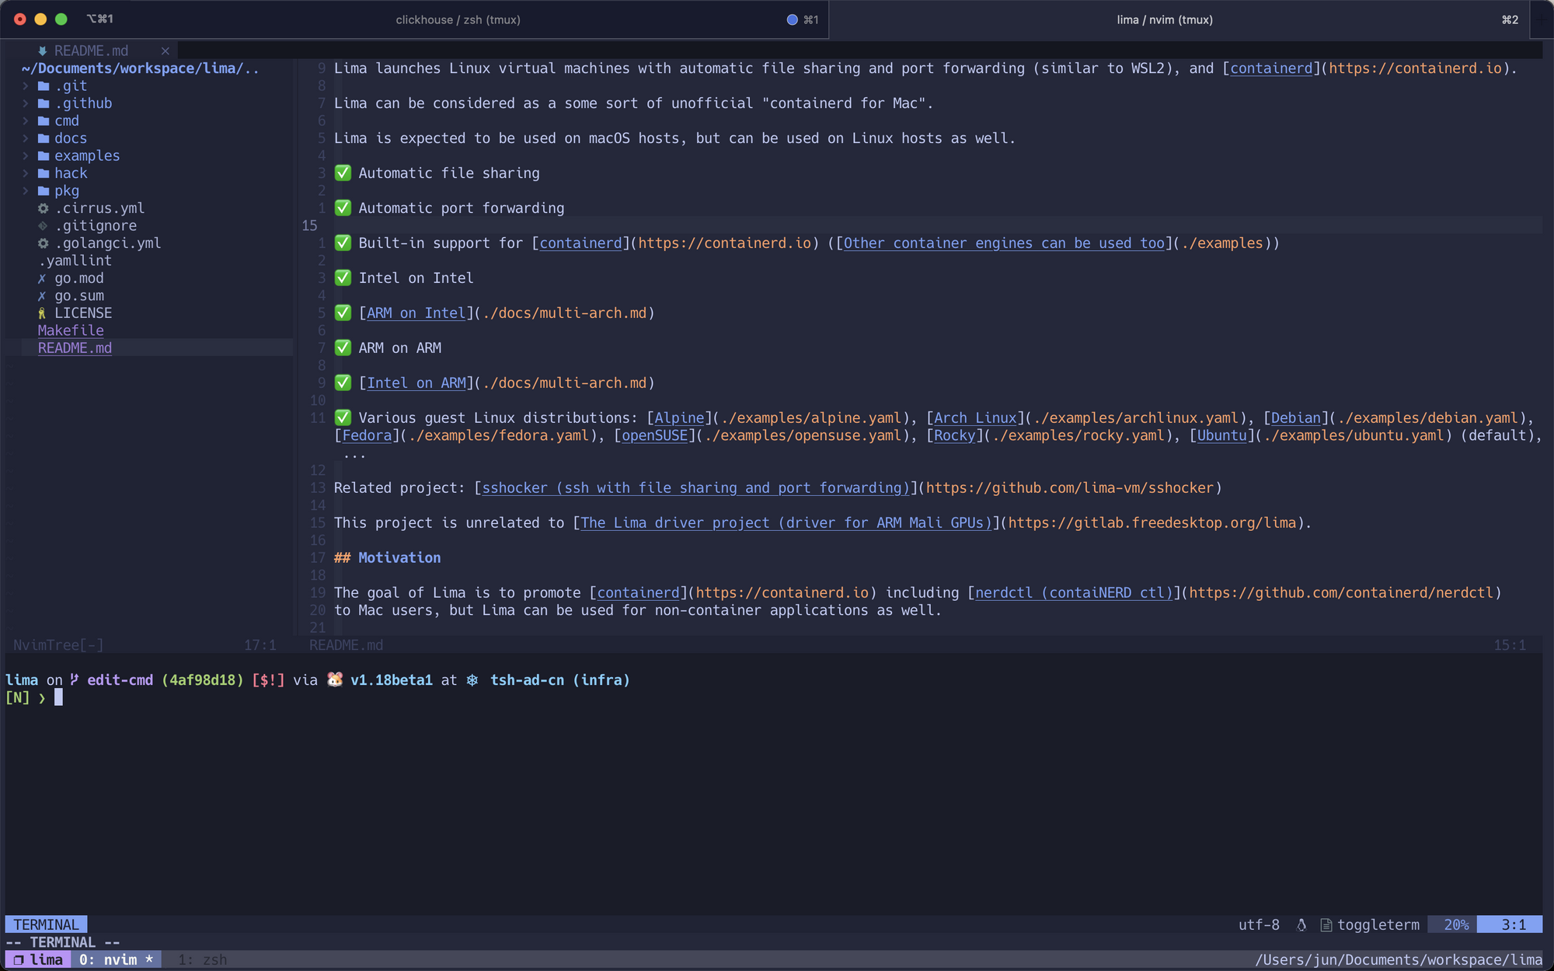1554x971 pixels.
Task: Expand the pkg folder chevron
Action: click(x=26, y=190)
